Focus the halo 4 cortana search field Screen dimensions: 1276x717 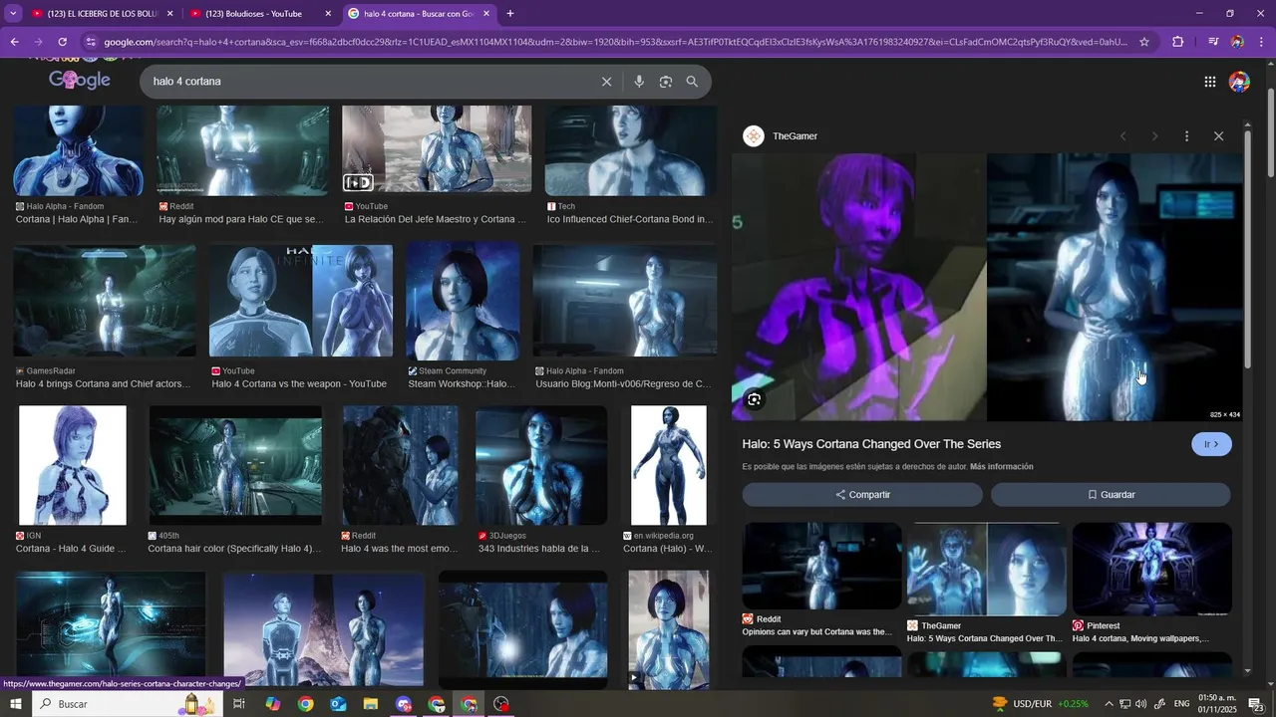point(369,82)
